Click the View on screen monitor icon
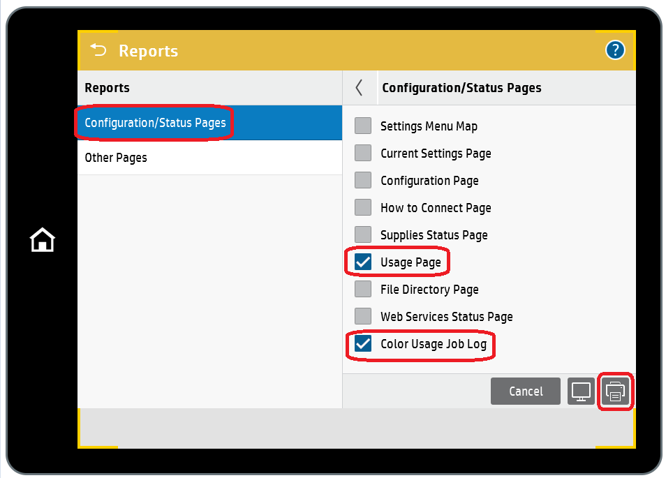666x478 pixels. click(581, 391)
